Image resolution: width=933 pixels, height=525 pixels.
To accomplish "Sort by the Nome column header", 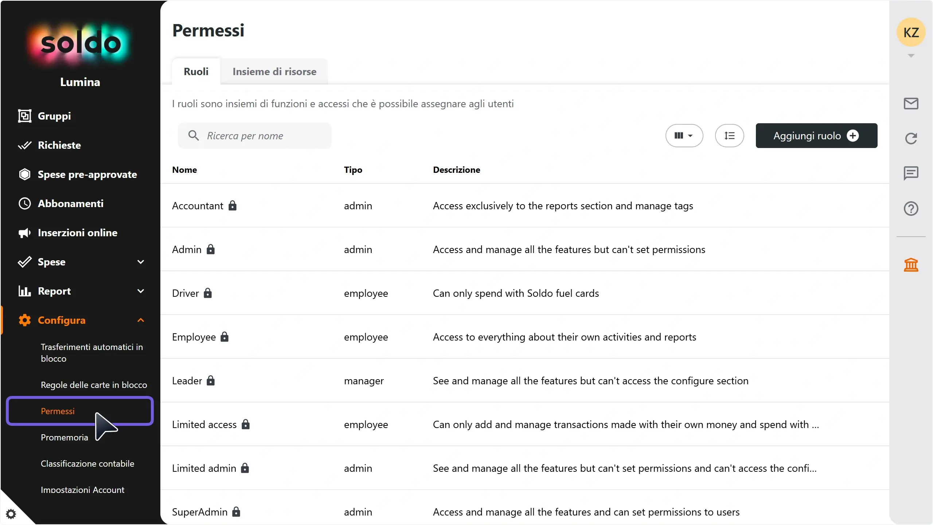I will (x=184, y=170).
